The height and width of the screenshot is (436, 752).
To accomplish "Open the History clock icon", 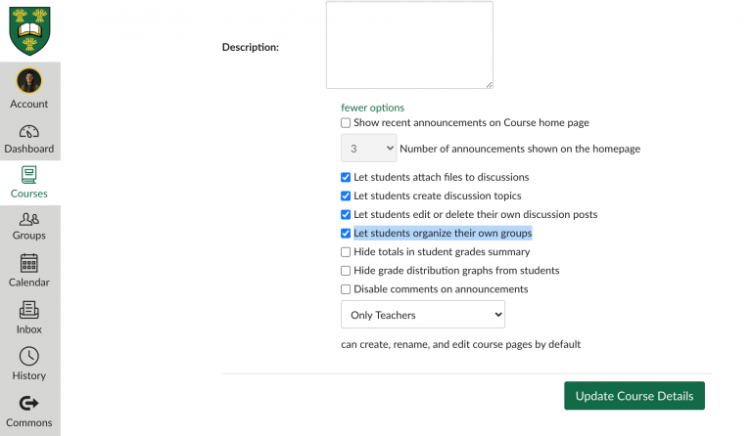I will click(29, 357).
